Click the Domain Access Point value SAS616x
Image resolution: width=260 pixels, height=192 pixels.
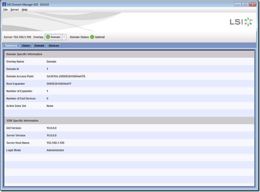[x=66, y=76]
